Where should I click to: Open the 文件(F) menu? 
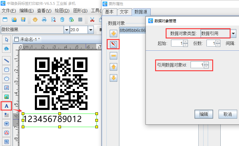[9, 11]
